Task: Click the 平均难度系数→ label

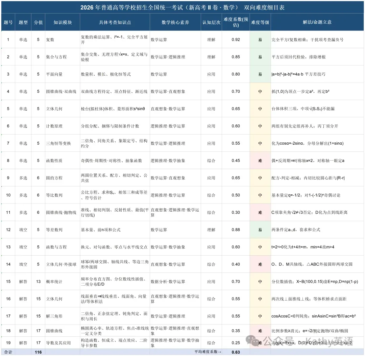Action: [x=208, y=352]
